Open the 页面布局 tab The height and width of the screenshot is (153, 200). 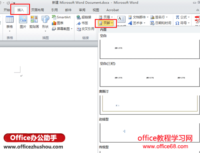38,10
